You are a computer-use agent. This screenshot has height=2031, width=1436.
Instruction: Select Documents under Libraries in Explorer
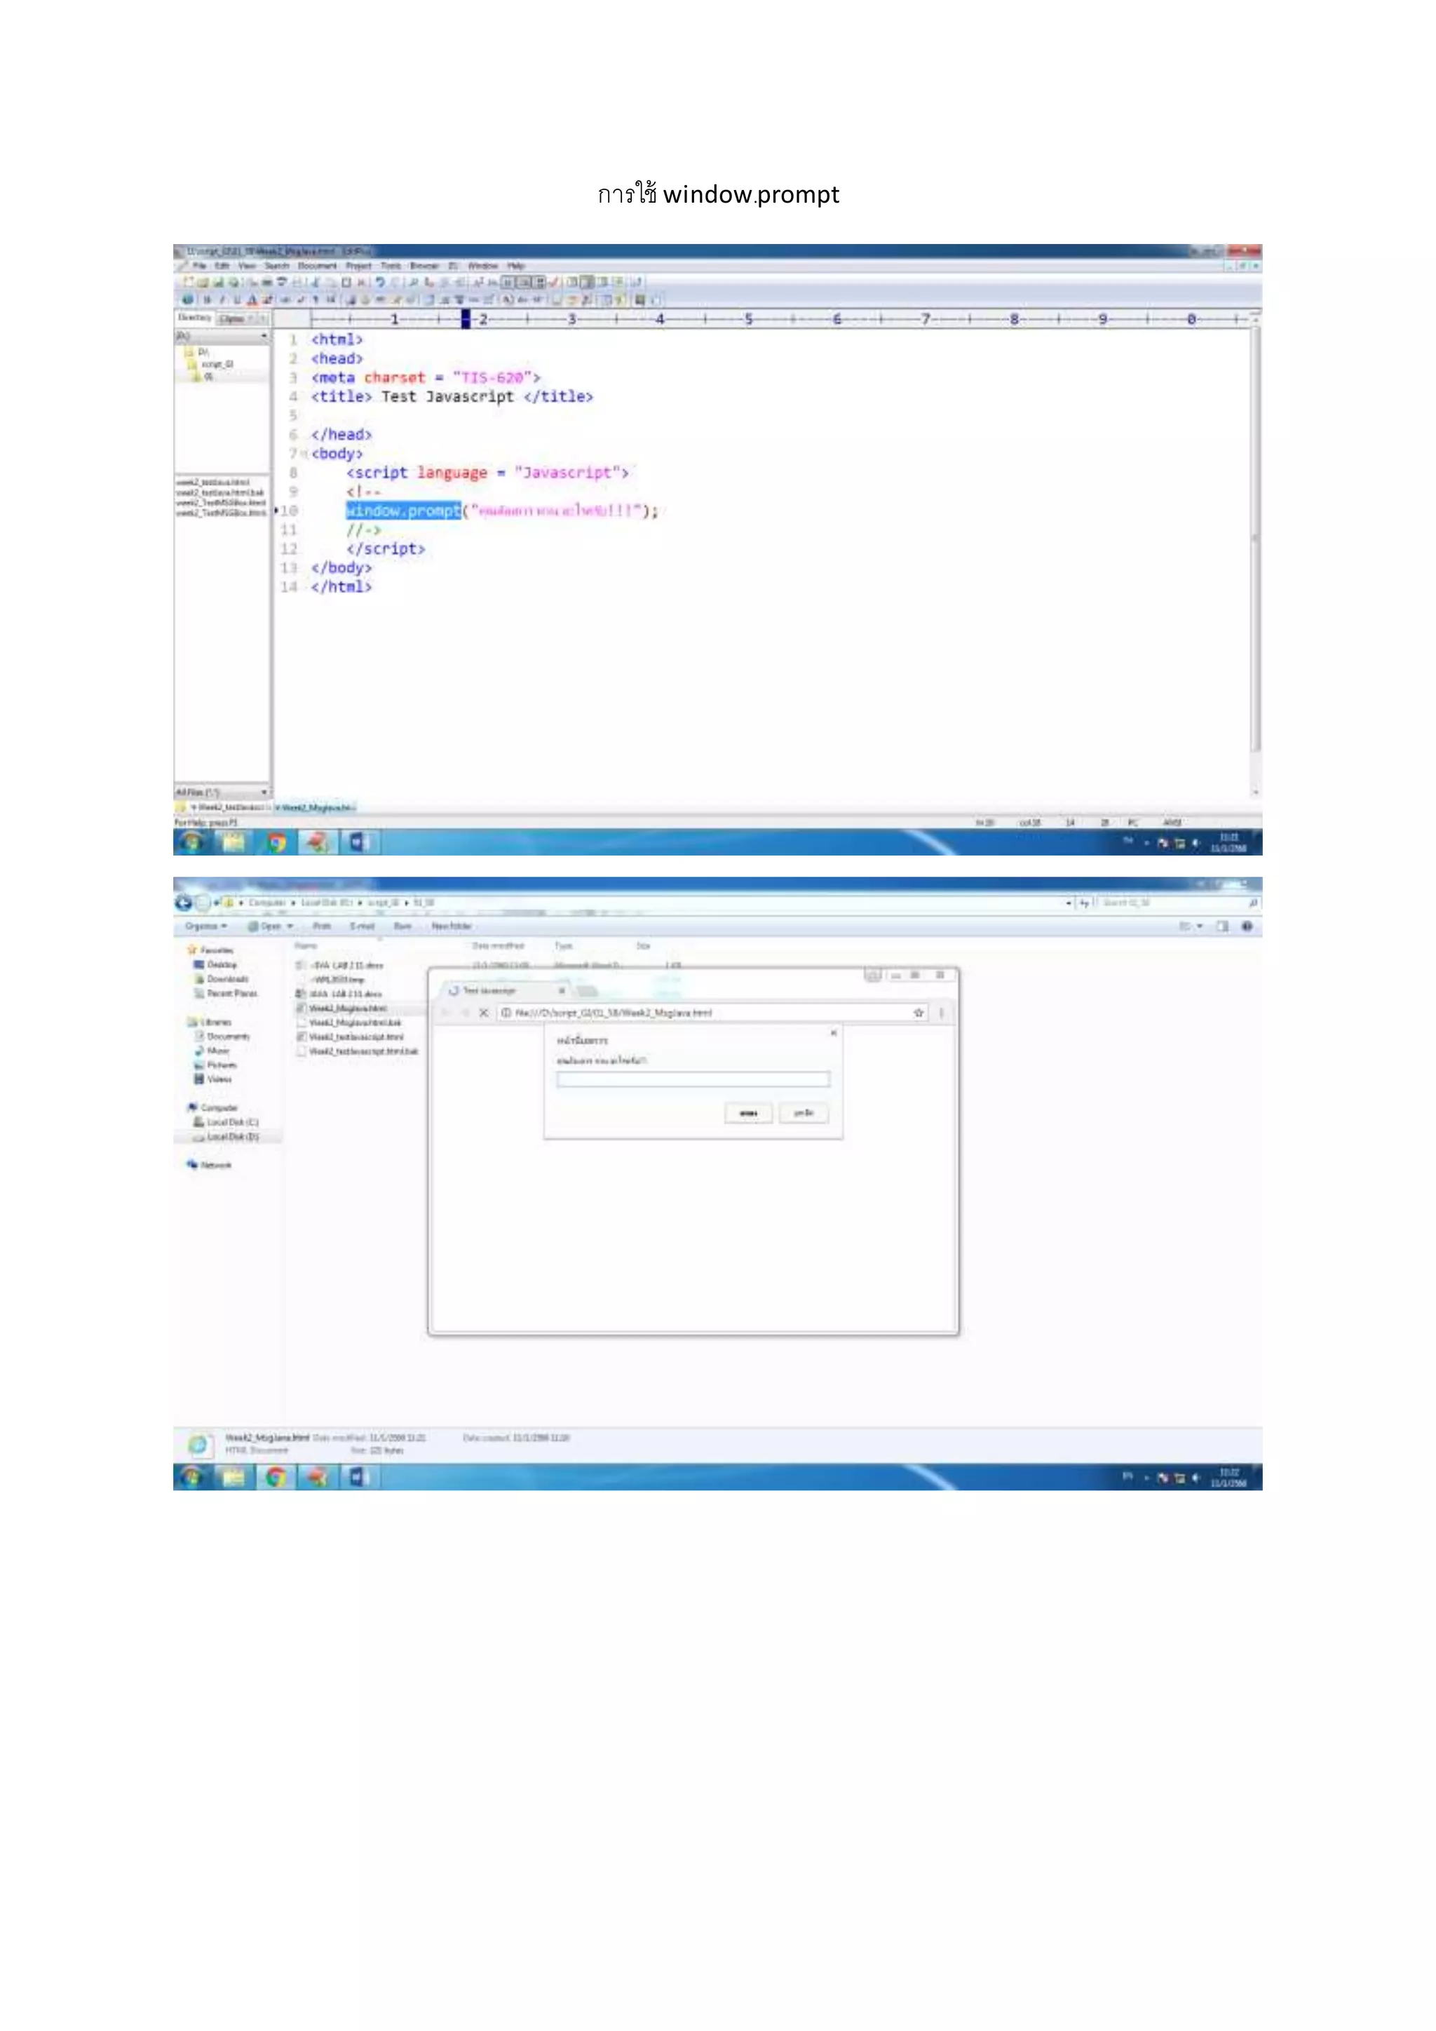(x=223, y=1036)
